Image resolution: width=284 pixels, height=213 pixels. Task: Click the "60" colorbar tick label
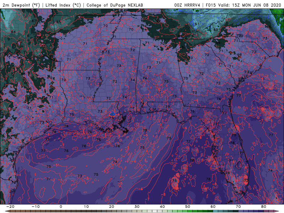click(x=213, y=207)
